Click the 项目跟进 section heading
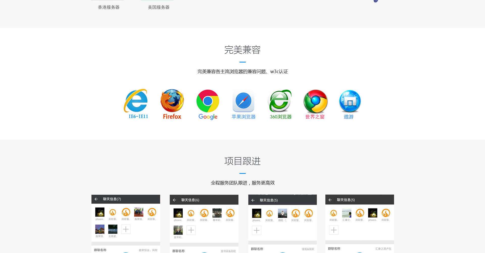The width and height of the screenshot is (485, 253). click(242, 161)
